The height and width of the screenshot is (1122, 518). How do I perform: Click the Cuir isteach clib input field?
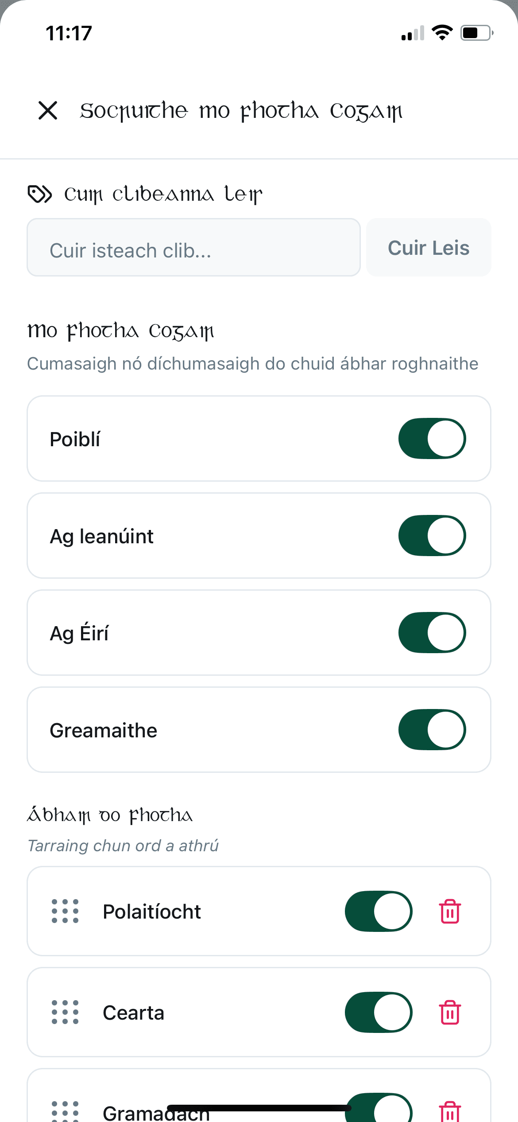tap(193, 247)
